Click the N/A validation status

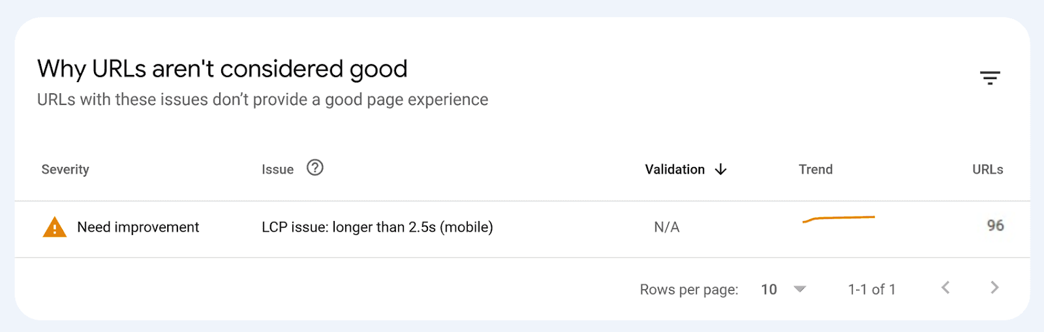667,227
